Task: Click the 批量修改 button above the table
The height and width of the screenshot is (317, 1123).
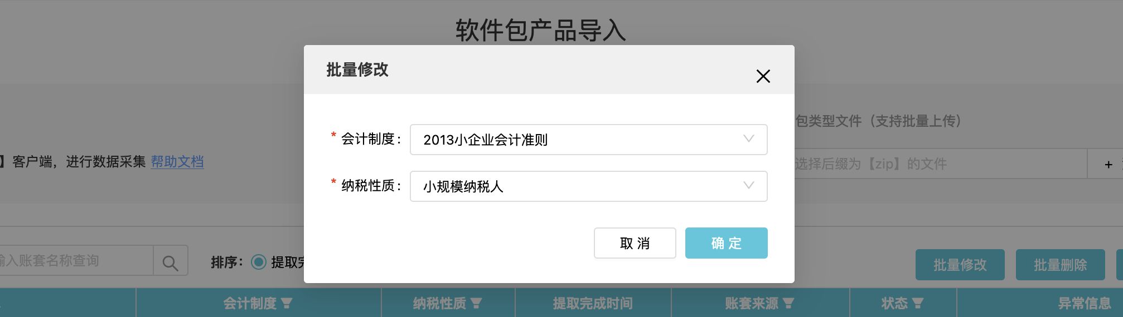Action: click(x=960, y=265)
